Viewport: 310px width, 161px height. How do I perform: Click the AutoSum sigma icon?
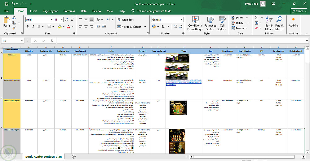257,18
